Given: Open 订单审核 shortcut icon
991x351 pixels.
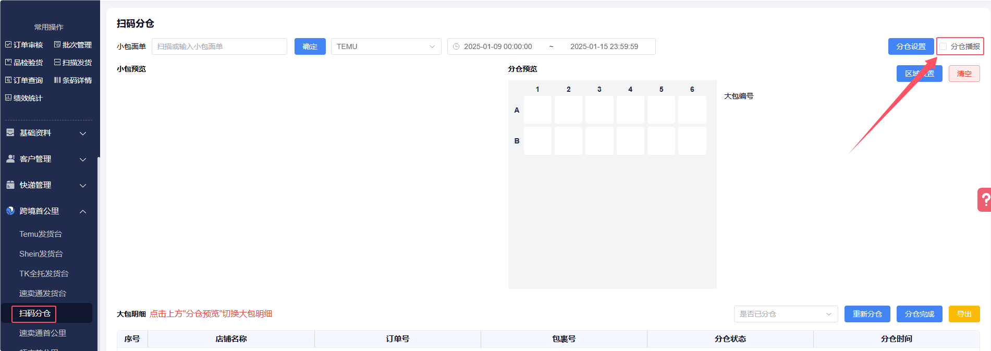Looking at the screenshot, I should click(8, 45).
